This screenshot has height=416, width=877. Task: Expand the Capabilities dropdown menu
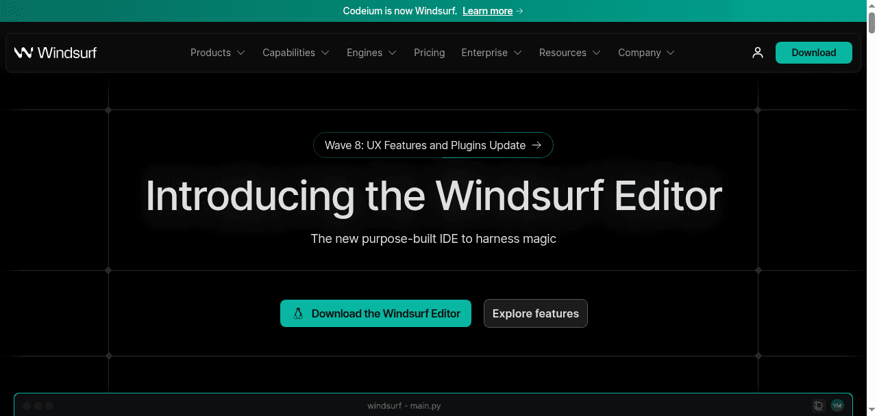pyautogui.click(x=295, y=53)
